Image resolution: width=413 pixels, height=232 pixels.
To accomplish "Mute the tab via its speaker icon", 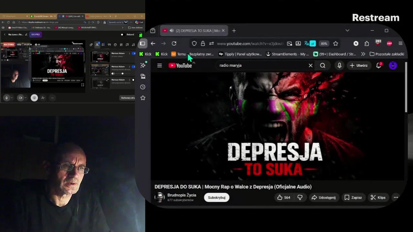I will [x=171, y=31].
